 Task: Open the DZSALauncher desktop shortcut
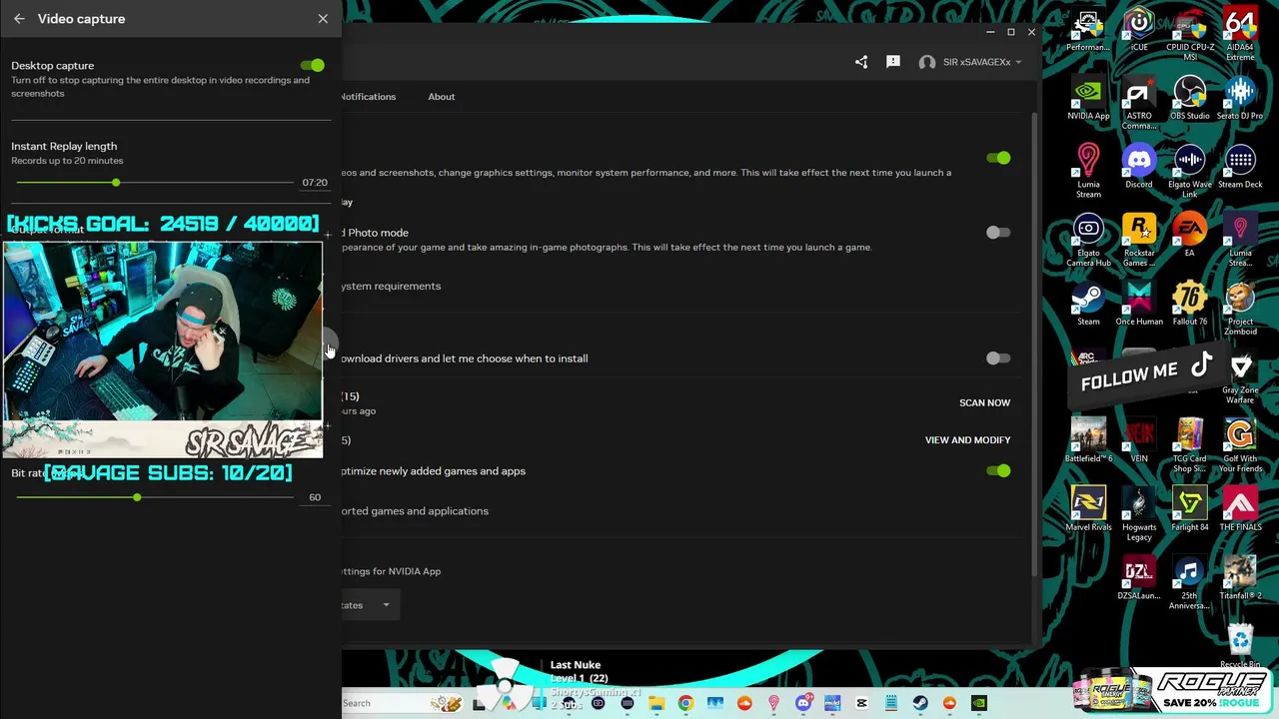point(1139,578)
